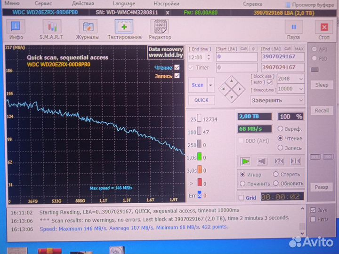Click the Passp button
Screen dimensions: 339x254
click(322, 187)
